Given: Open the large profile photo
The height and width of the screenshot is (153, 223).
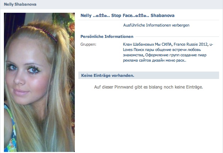Looking at the screenshot, I should pos(39,82).
